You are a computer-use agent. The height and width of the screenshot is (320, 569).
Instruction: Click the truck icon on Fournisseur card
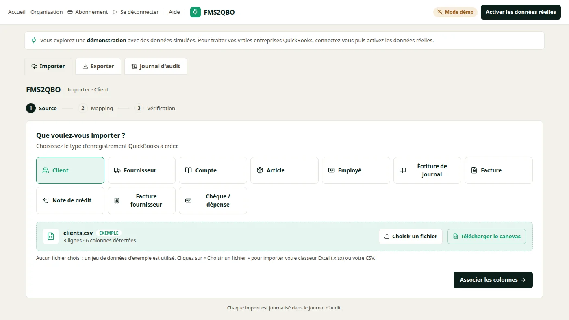[117, 170]
